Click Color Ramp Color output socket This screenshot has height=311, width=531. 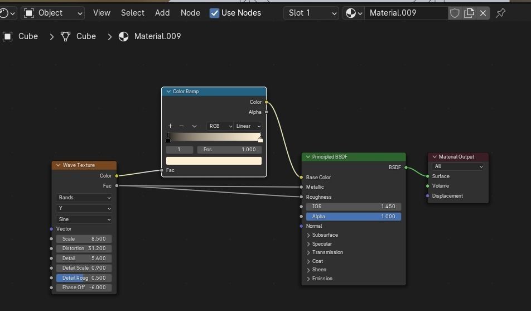[267, 102]
